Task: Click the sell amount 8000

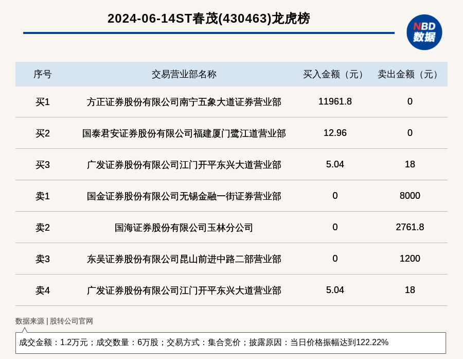Action: pos(410,196)
